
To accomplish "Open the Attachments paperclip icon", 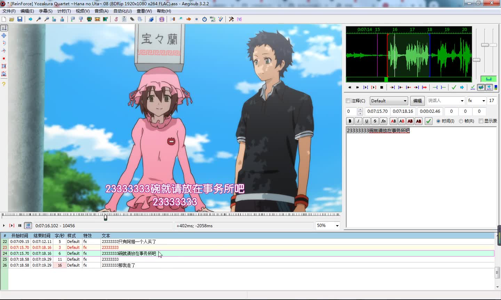I will (132, 19).
